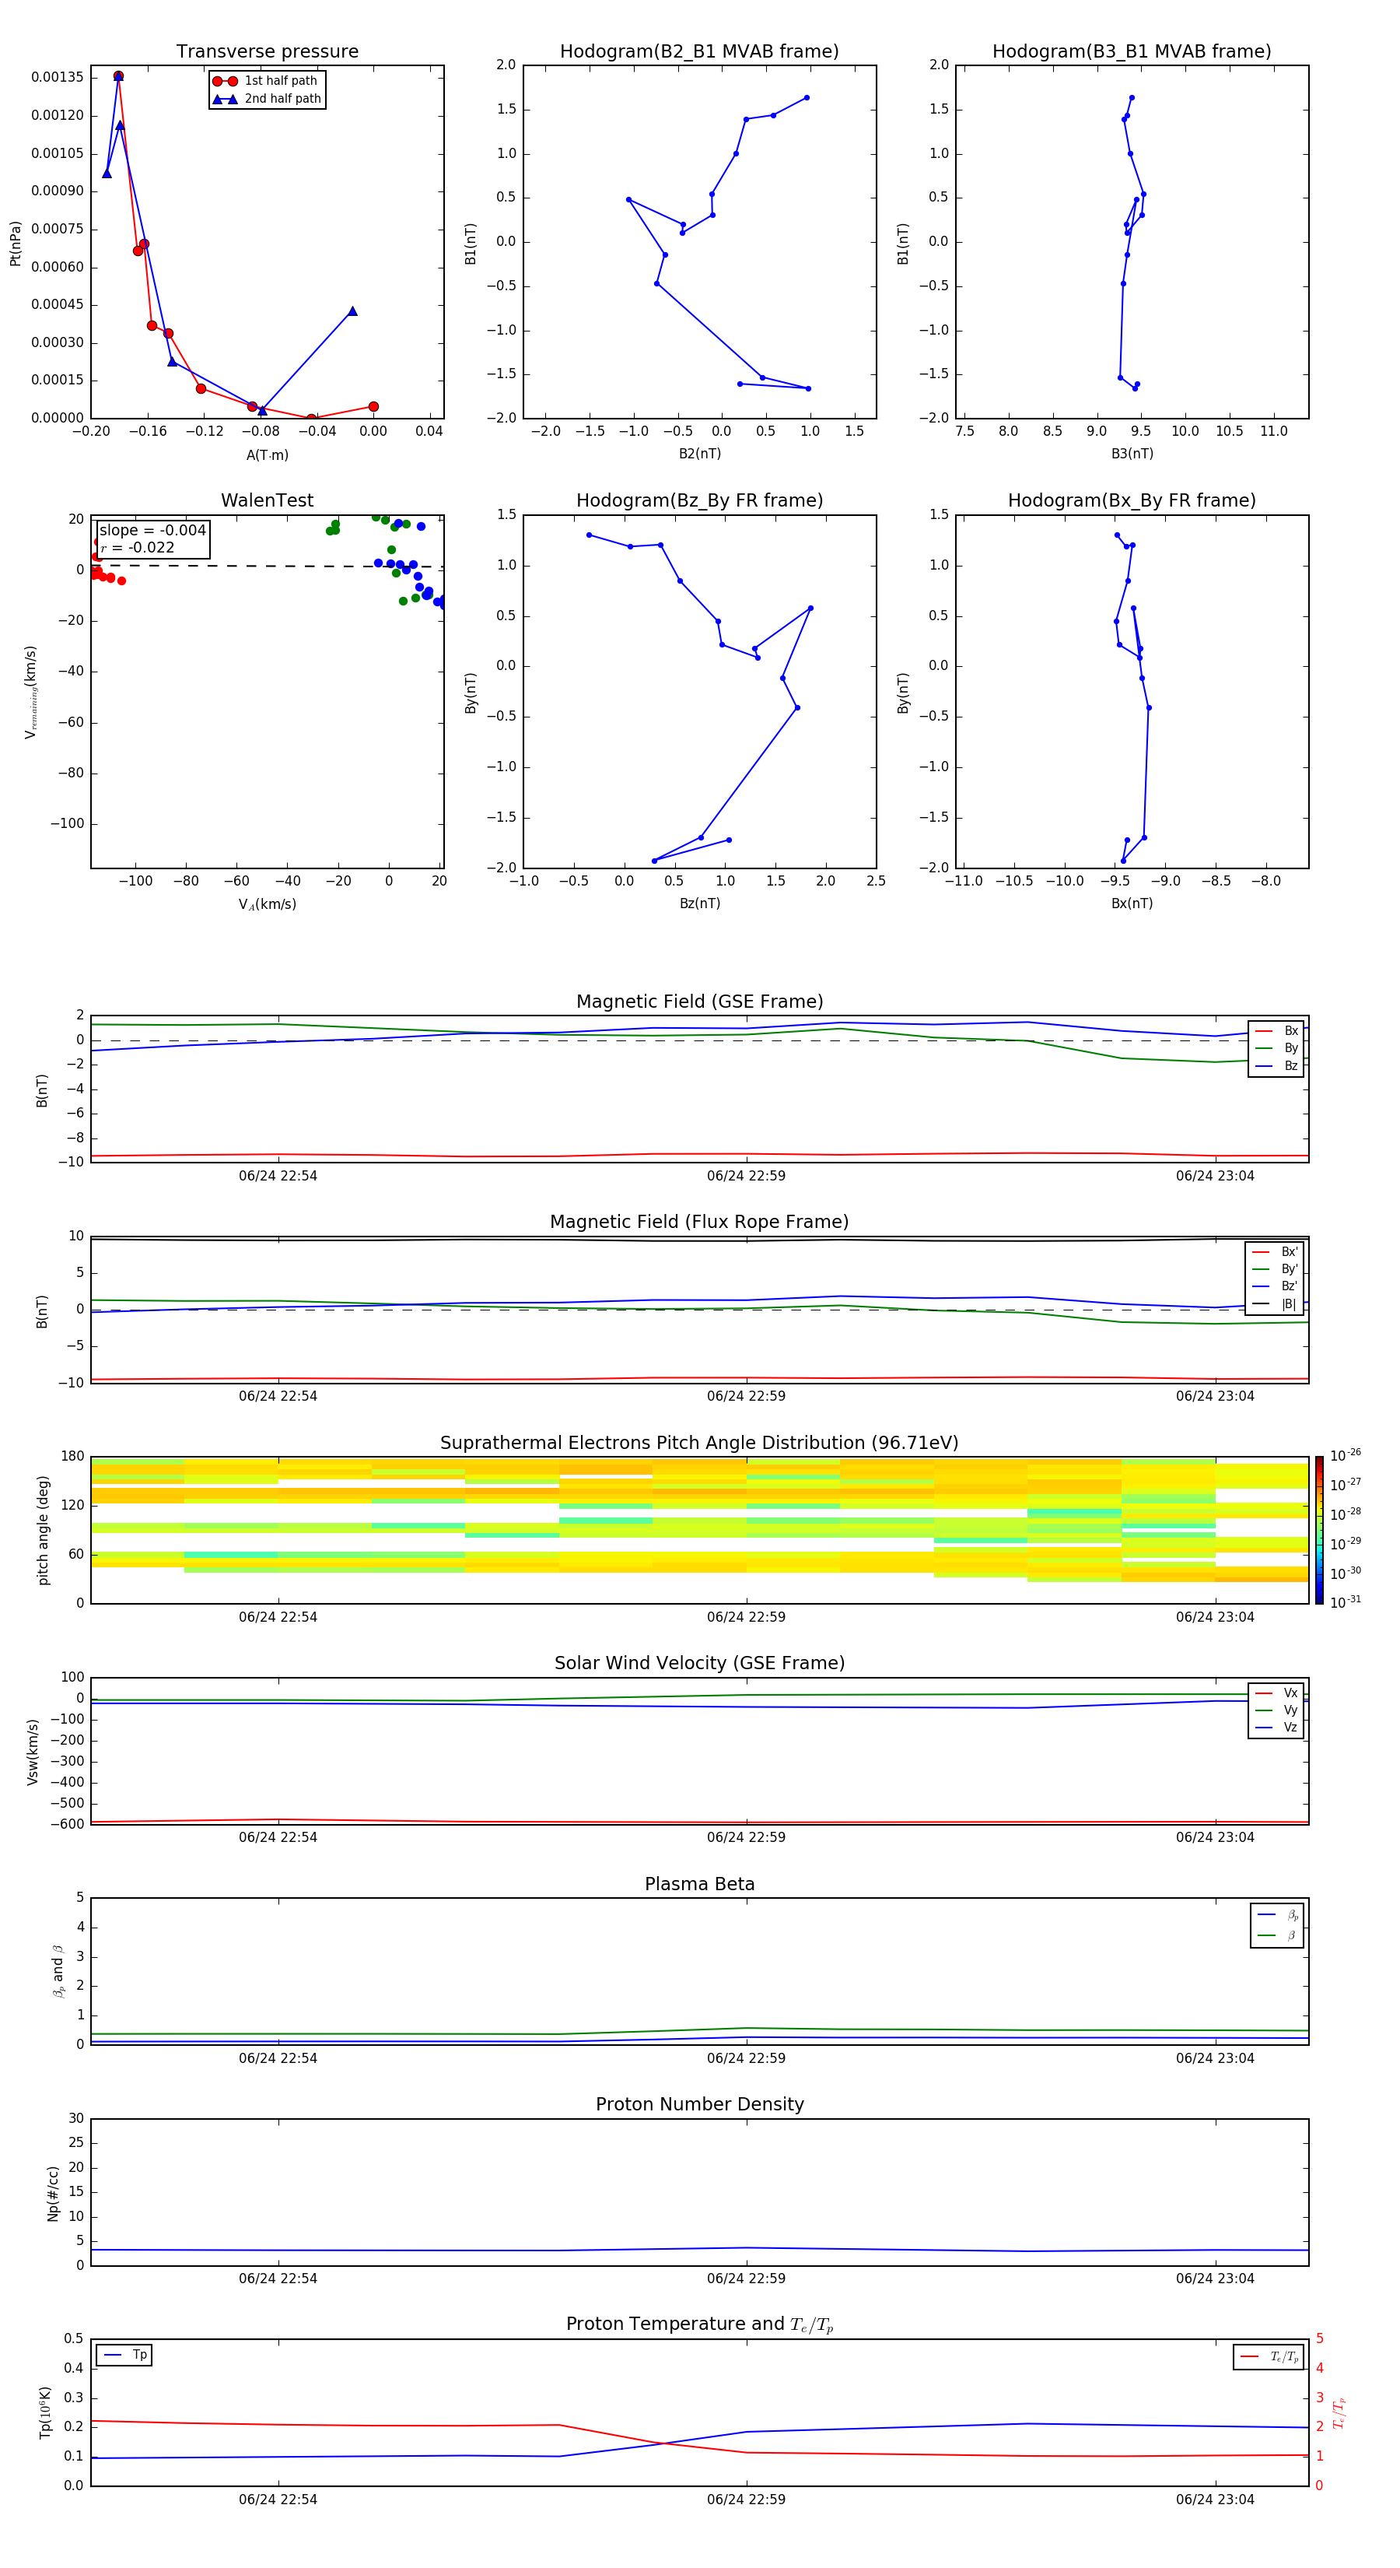
Task: Click "06/24 22:59" tick under Proton Temperature plot
Action: pos(747,2500)
